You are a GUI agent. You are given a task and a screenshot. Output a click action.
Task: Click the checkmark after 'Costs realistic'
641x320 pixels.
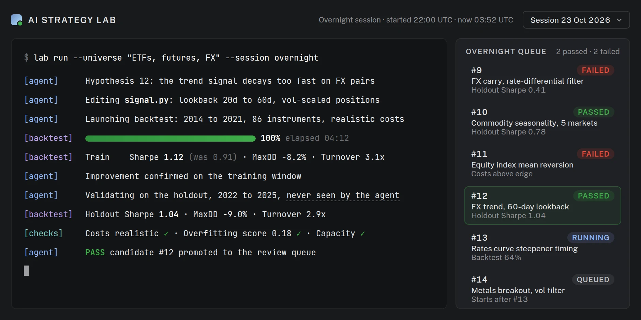pyautogui.click(x=166, y=234)
